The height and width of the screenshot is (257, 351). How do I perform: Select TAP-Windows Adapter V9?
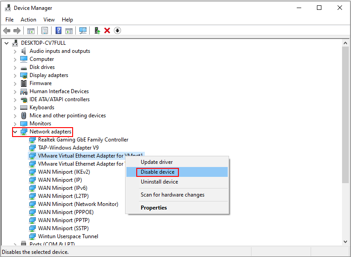point(68,148)
